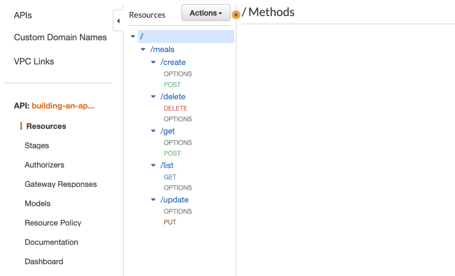The width and height of the screenshot is (455, 276).
Task: Select POST method under /create
Action: click(172, 85)
